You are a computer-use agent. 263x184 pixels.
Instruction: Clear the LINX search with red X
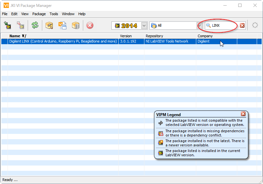click(242, 25)
